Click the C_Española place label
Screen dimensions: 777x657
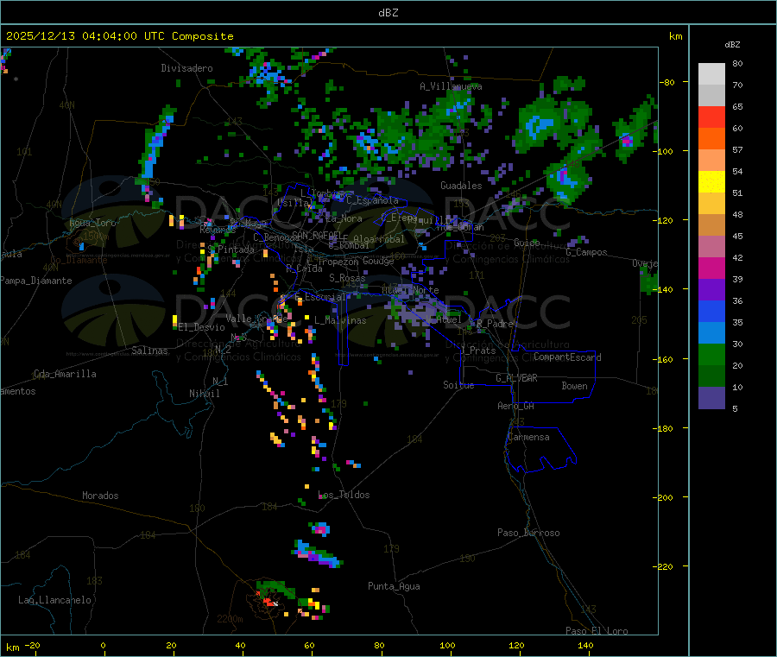click(x=373, y=200)
